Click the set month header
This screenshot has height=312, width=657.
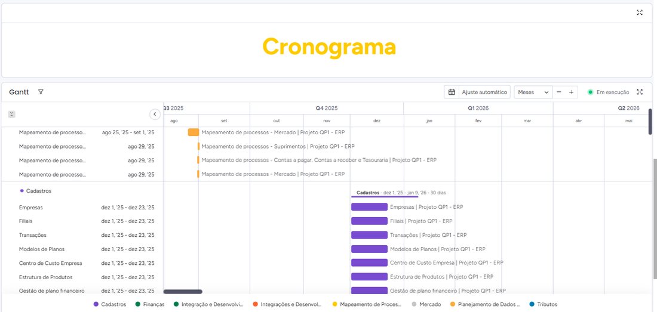224,121
